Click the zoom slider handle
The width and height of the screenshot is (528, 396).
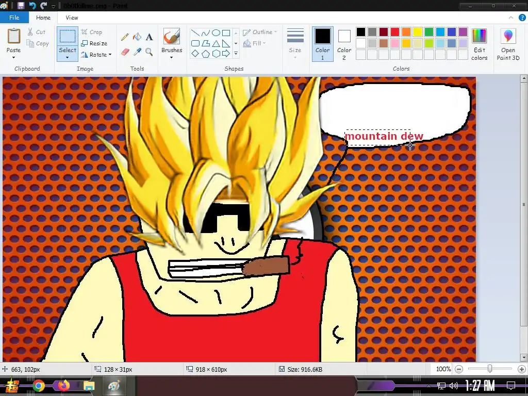pos(490,369)
